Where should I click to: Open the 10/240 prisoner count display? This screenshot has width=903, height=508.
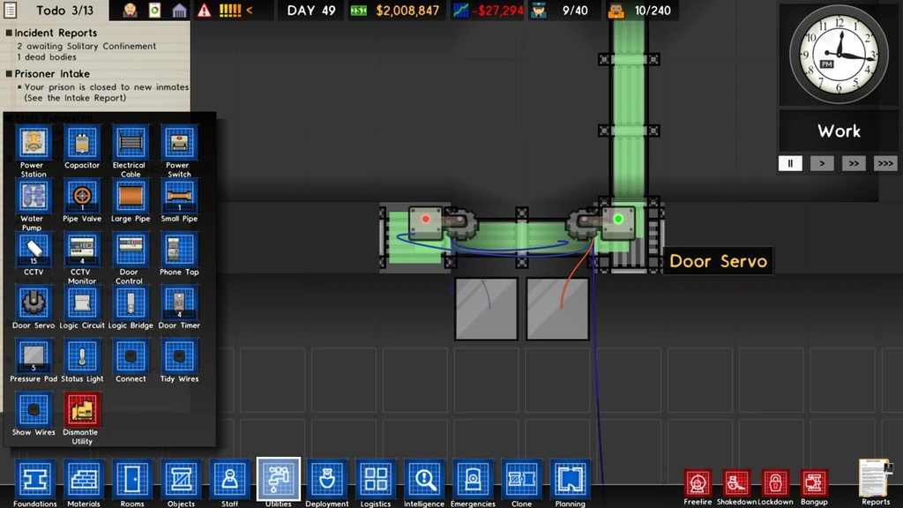[x=640, y=11]
